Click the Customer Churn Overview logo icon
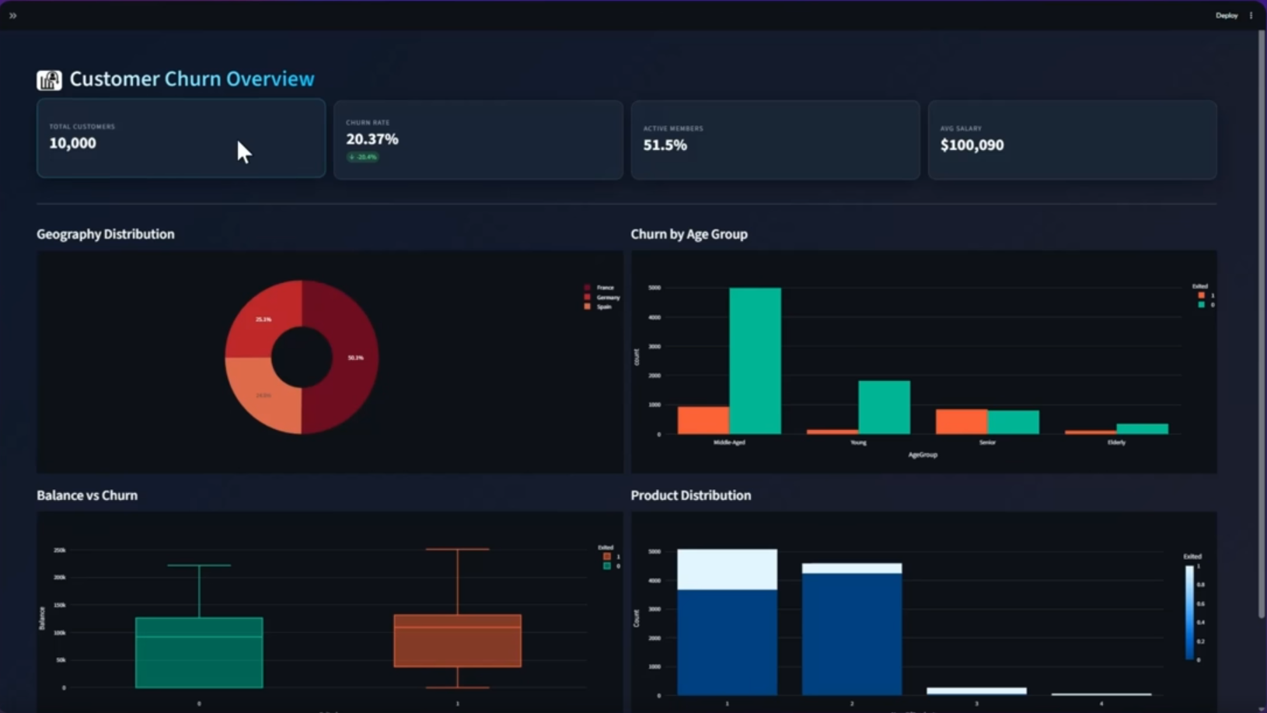1267x713 pixels. click(47, 79)
